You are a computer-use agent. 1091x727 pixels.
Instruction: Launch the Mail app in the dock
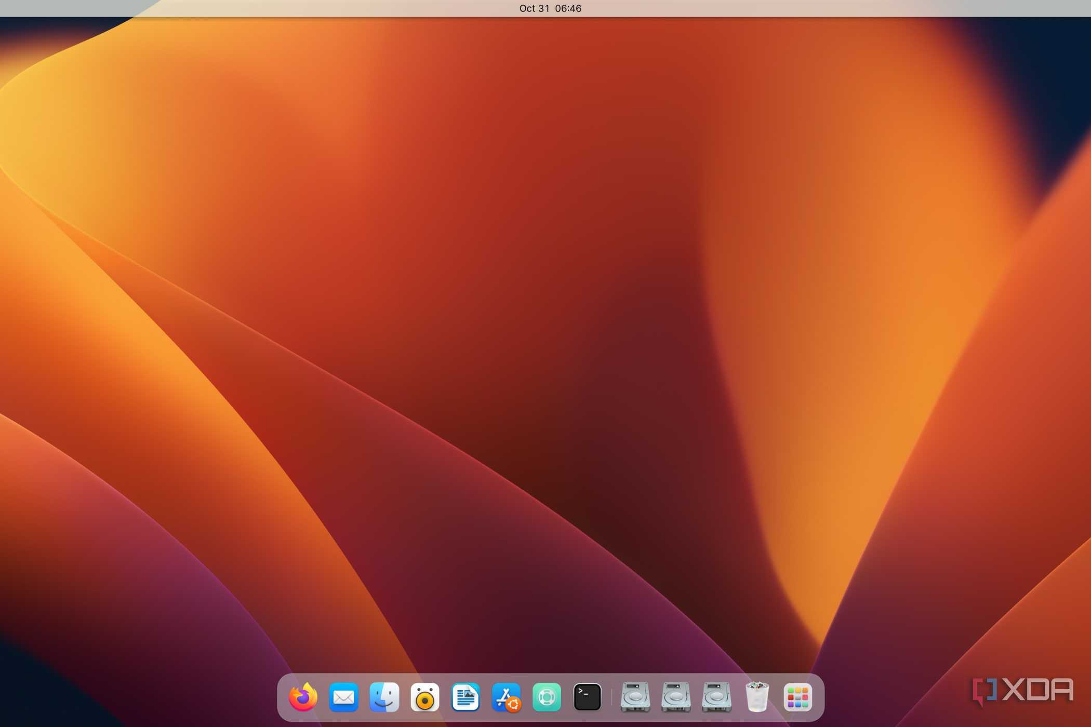(x=343, y=697)
